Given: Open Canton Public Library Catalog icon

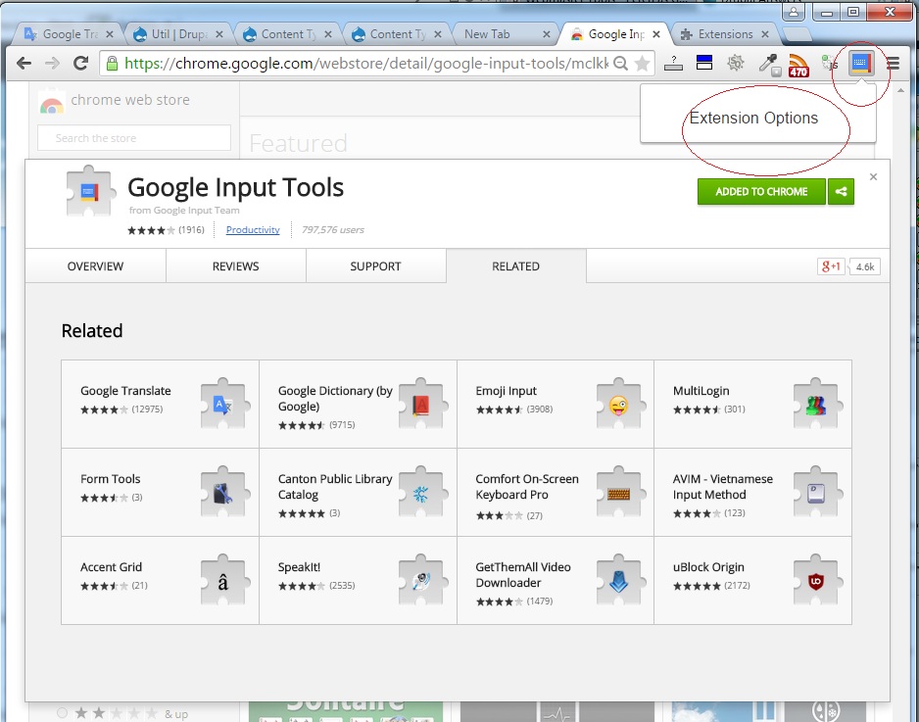Looking at the screenshot, I should 421,493.
